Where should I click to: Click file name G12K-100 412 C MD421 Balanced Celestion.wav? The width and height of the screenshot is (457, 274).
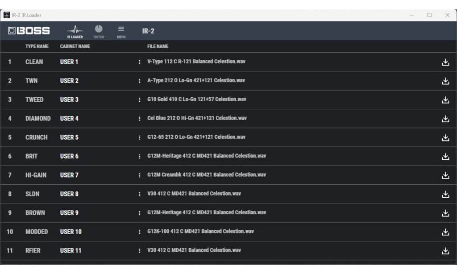point(200,231)
